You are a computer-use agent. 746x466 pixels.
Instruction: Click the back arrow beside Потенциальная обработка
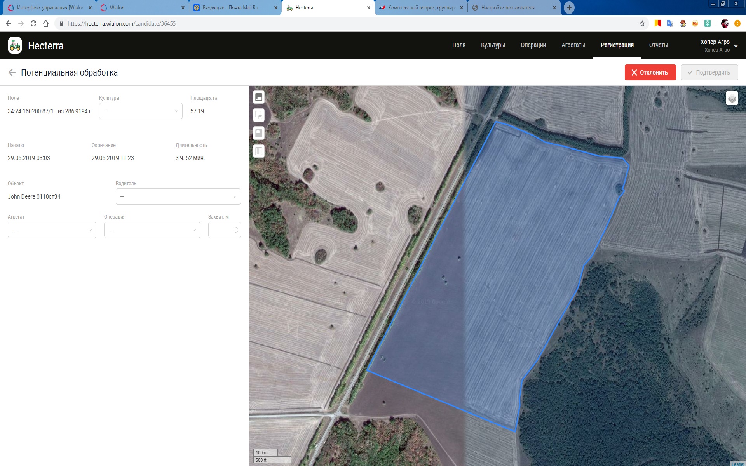tap(12, 73)
